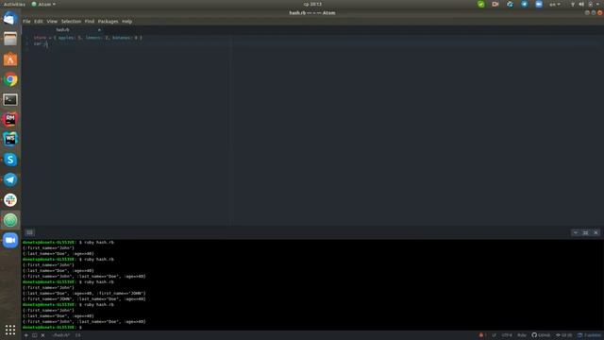Open Telegram from the dock
The height and width of the screenshot is (340, 604).
(x=10, y=179)
